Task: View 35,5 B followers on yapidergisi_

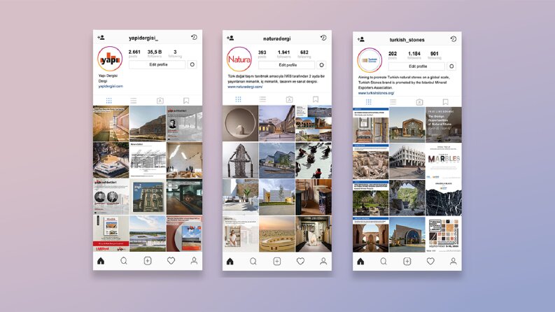Action: click(x=155, y=53)
